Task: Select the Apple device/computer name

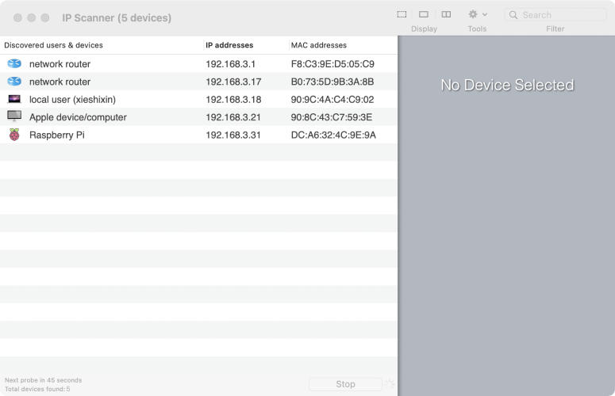Action: (78, 117)
